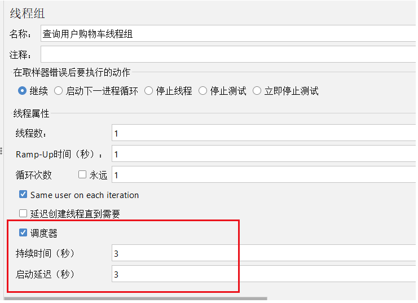Click the 线程属性 section label

point(31,113)
